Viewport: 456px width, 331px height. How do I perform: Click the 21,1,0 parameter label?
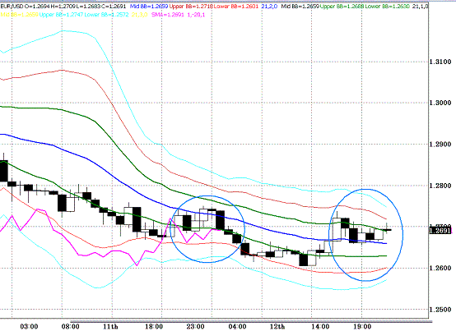[421, 6]
